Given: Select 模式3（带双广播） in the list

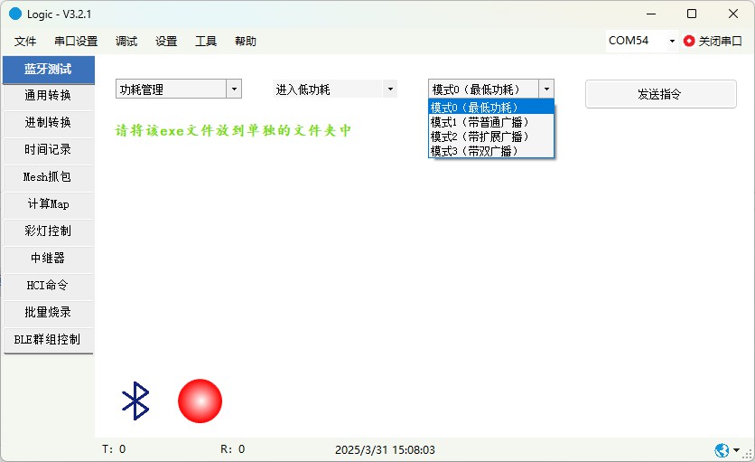Looking at the screenshot, I should click(x=491, y=151).
